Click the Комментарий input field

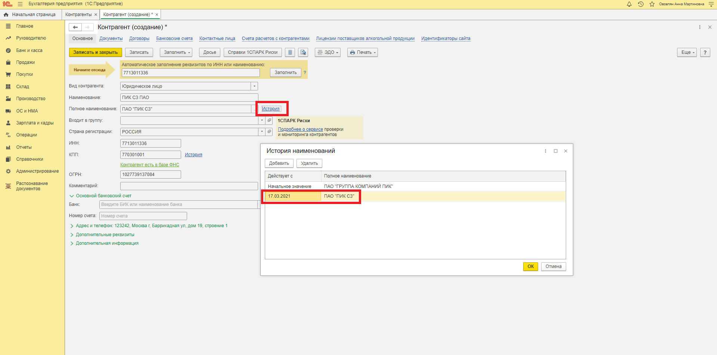point(189,186)
